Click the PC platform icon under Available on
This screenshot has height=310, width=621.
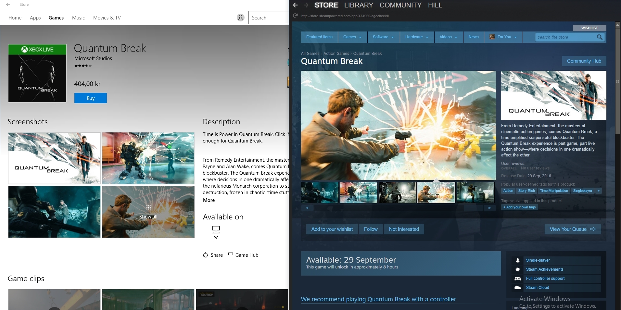point(216,230)
